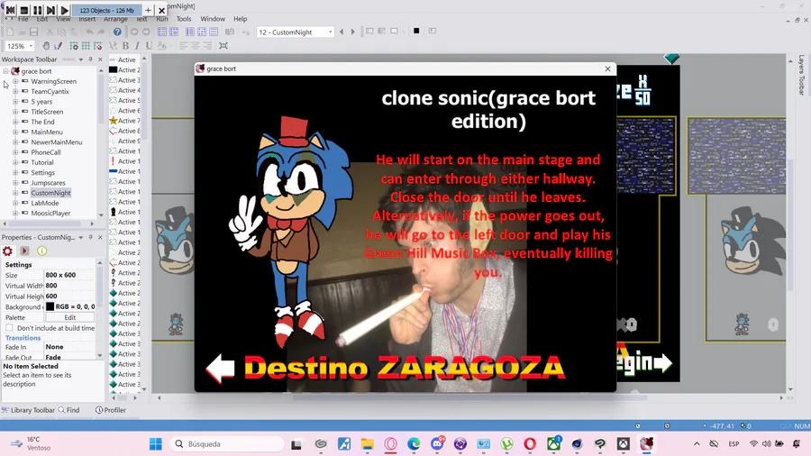Open the Runtime options properties tab icon
This screenshot has width=811, height=456.
pyautogui.click(x=24, y=251)
